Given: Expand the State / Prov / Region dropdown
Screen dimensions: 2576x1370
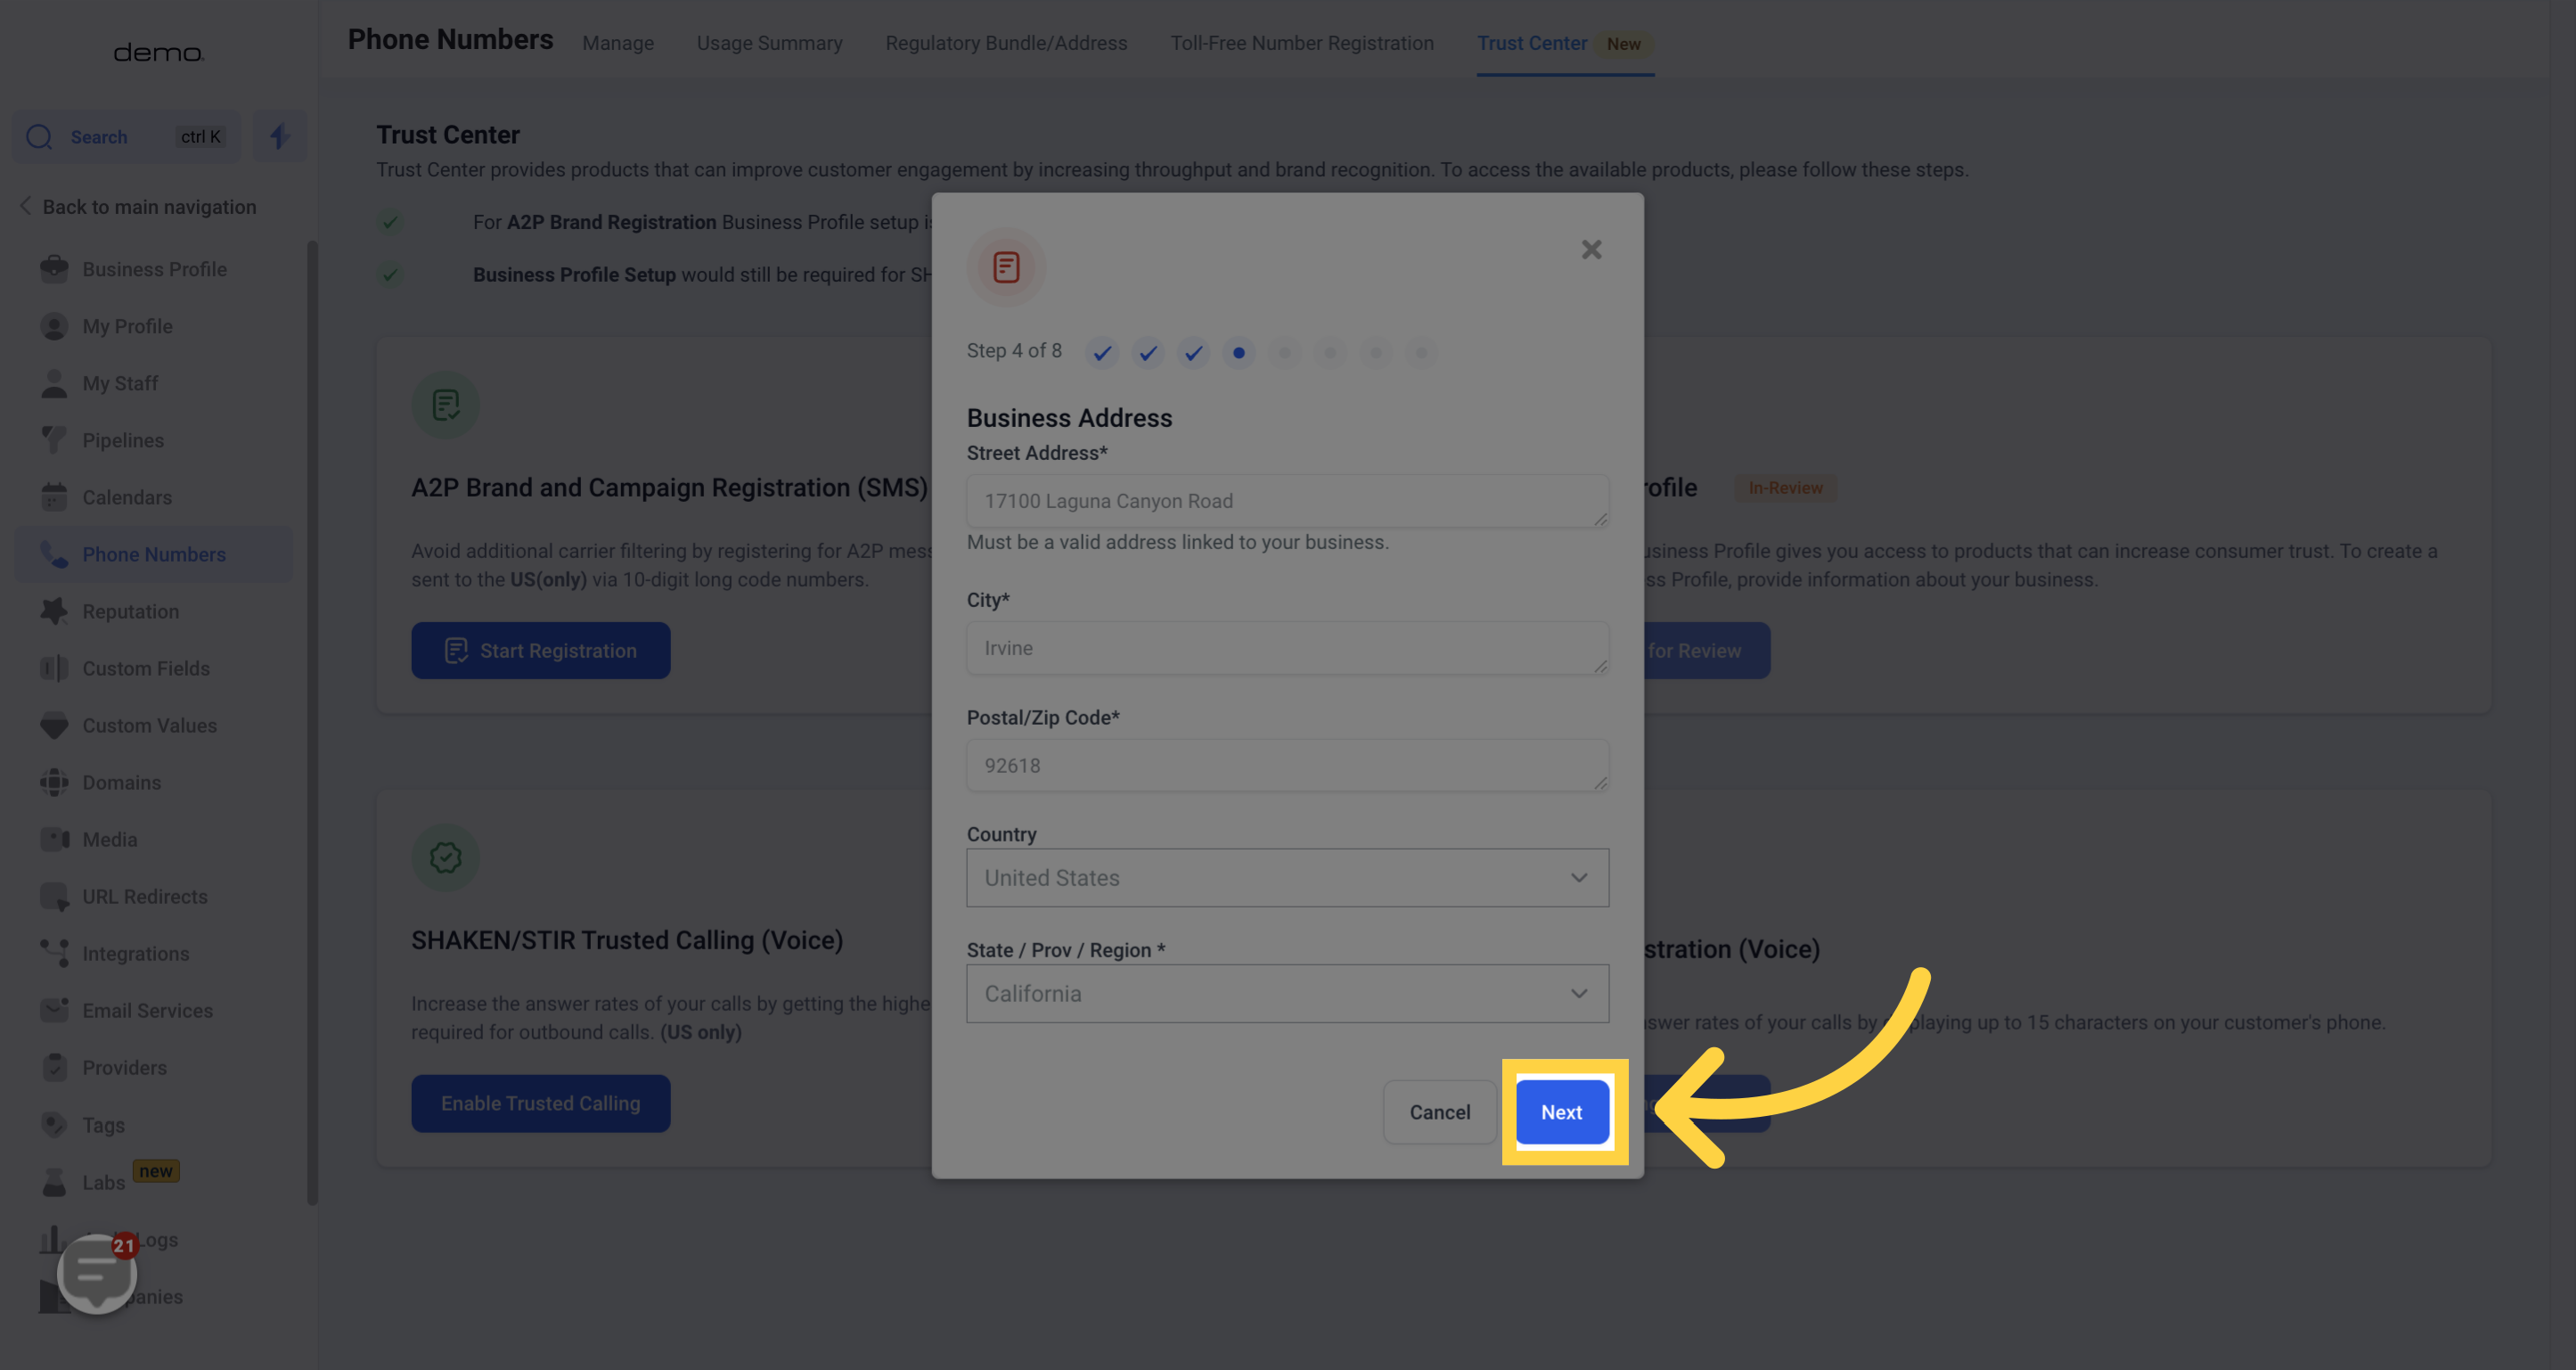Looking at the screenshot, I should 1287,993.
